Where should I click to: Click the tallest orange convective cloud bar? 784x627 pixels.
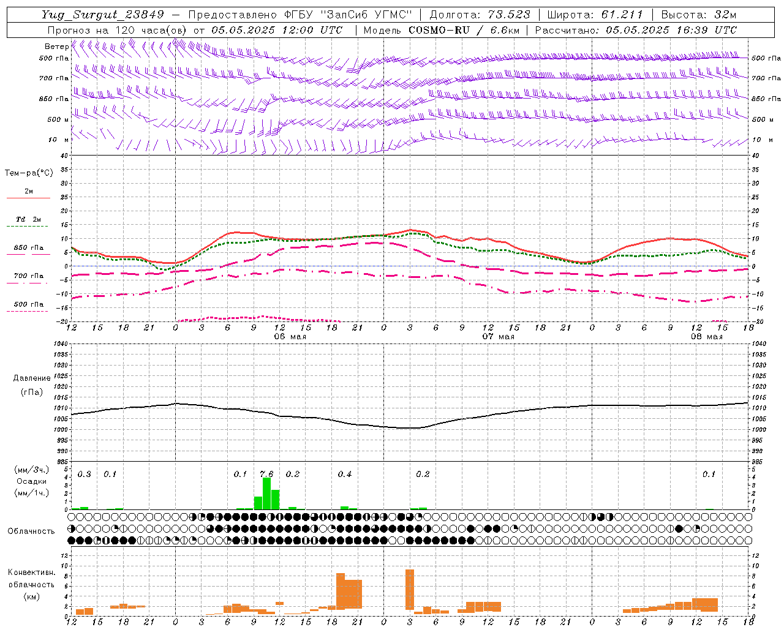410,590
